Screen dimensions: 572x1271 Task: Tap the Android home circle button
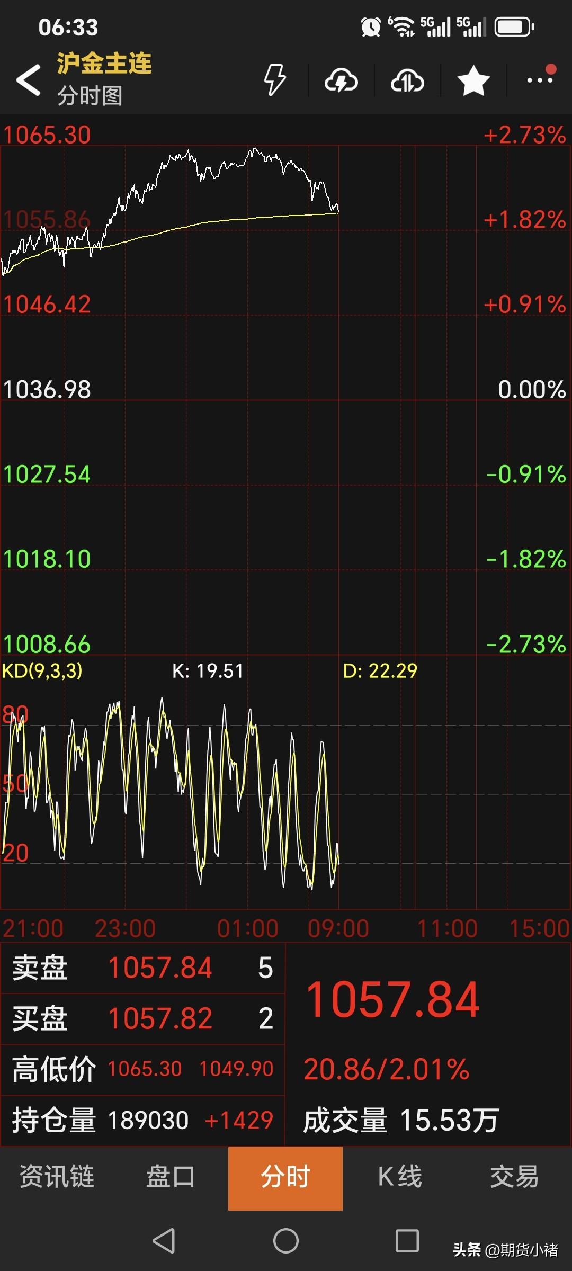[286, 1241]
